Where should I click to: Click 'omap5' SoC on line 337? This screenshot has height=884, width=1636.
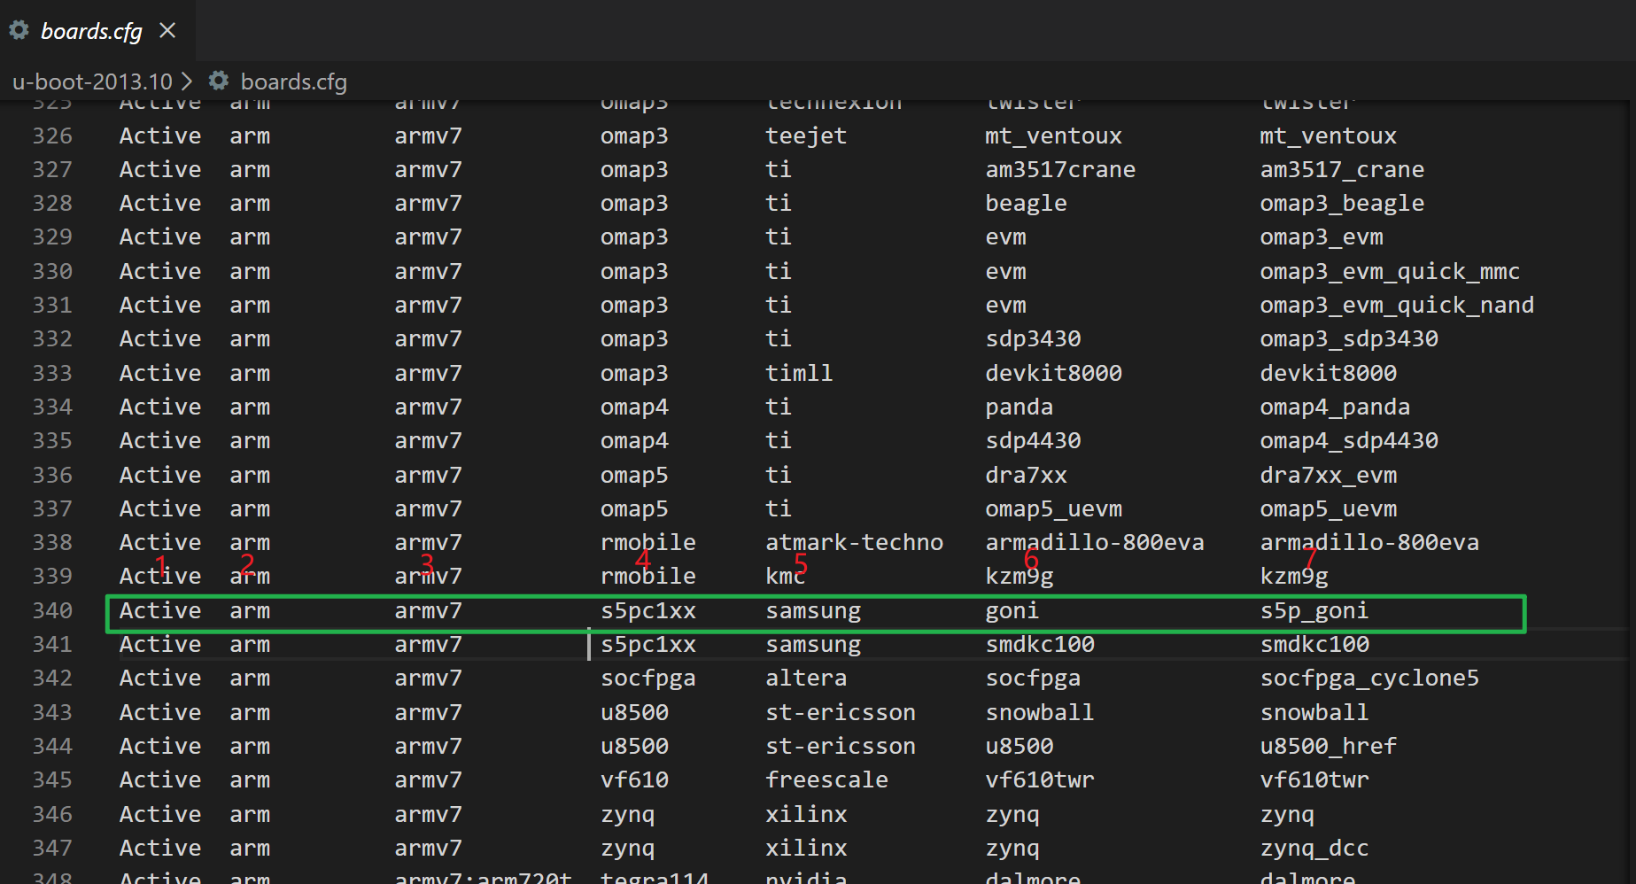[x=634, y=508]
